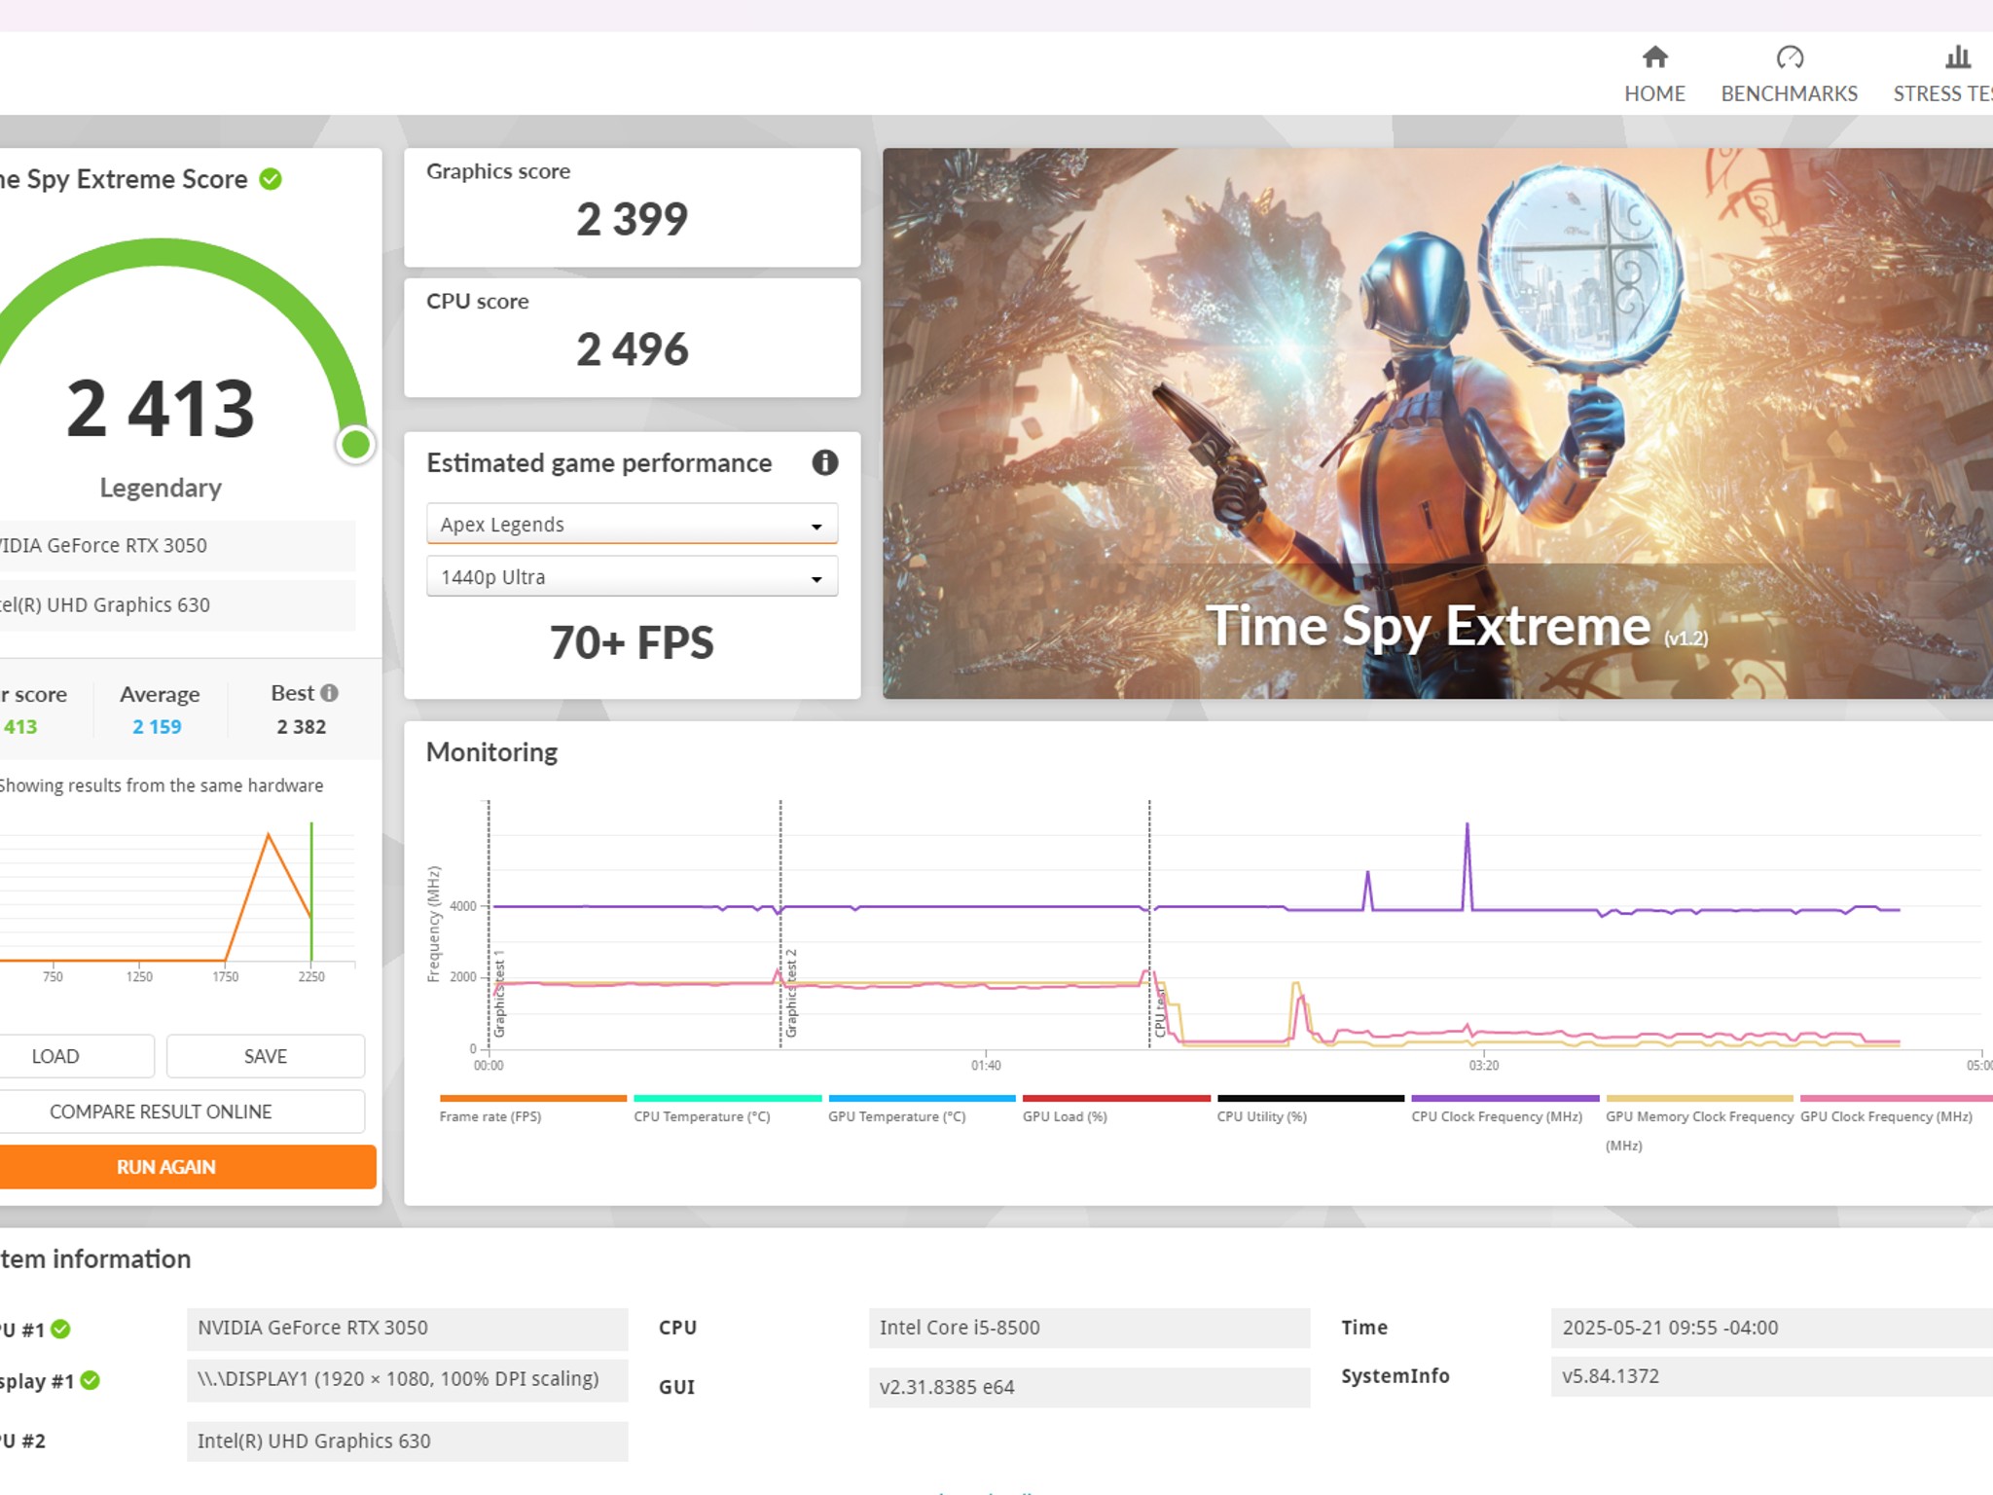This screenshot has height=1495, width=1993.
Task: Click info icon in Estimated game performance
Action: pyautogui.click(x=824, y=462)
